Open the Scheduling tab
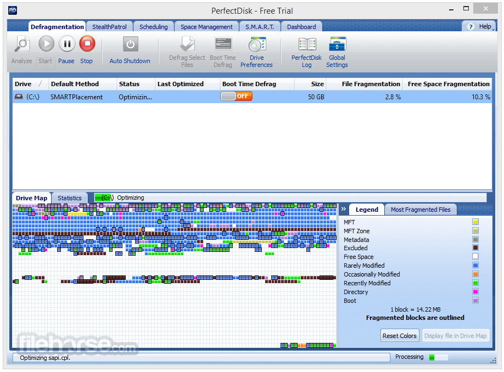Screen dimensions: 504x372 [154, 27]
